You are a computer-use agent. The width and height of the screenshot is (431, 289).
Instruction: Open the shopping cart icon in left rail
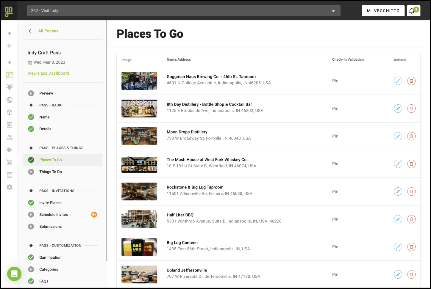(10, 162)
